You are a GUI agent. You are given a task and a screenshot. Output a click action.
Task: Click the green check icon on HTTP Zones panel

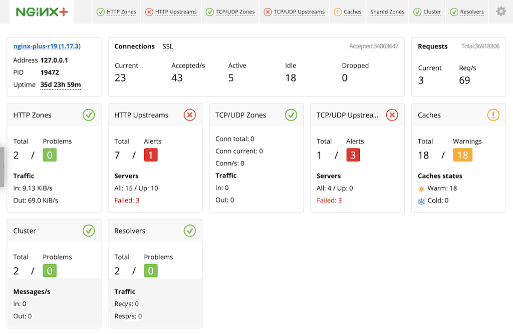click(89, 115)
